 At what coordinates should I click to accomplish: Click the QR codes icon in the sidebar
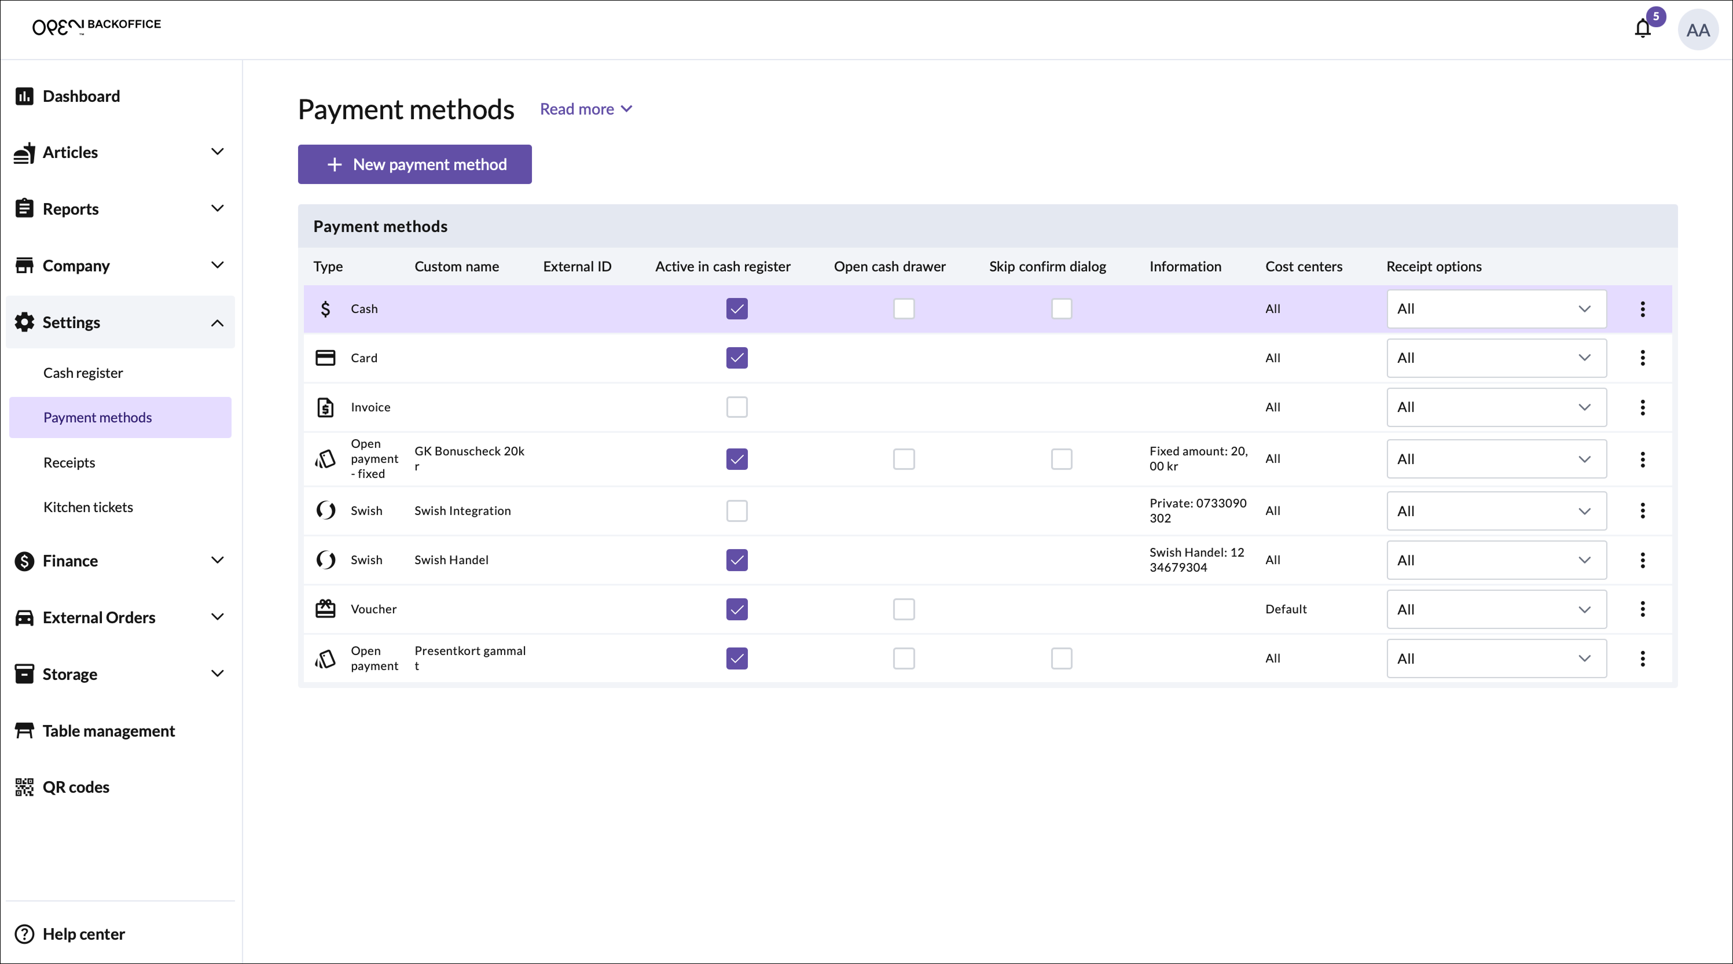pos(24,786)
